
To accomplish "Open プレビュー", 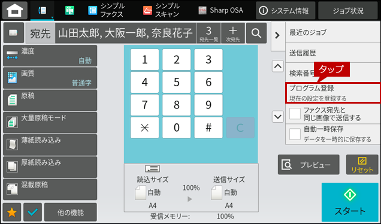I will [x=309, y=165].
